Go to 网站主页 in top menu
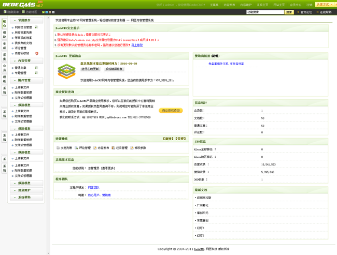Image resolution: width=337 pixels, height=255 pixels. 279,5
